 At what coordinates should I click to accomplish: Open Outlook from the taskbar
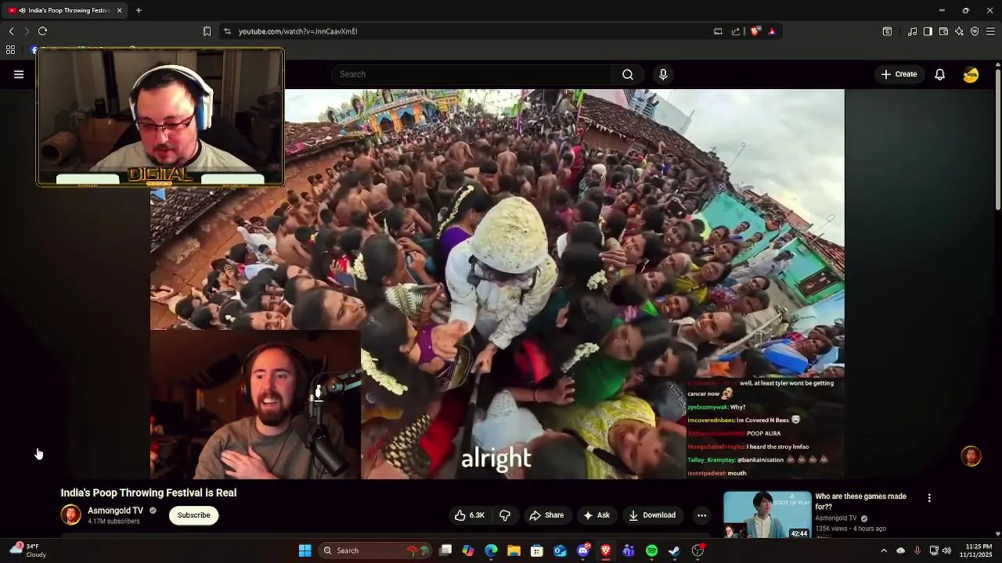560,550
